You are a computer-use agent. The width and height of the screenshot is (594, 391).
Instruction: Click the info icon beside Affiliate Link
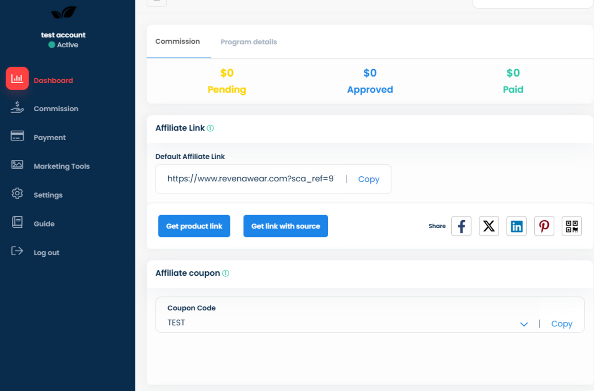click(x=210, y=128)
